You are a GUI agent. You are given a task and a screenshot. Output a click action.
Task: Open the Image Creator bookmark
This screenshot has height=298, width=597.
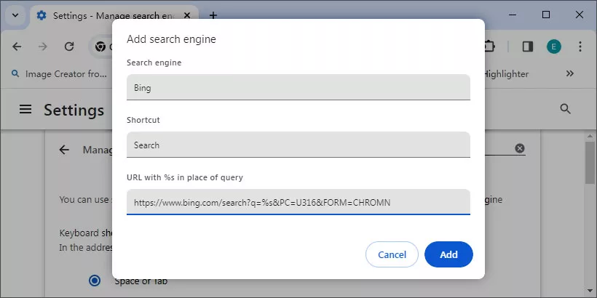point(60,73)
